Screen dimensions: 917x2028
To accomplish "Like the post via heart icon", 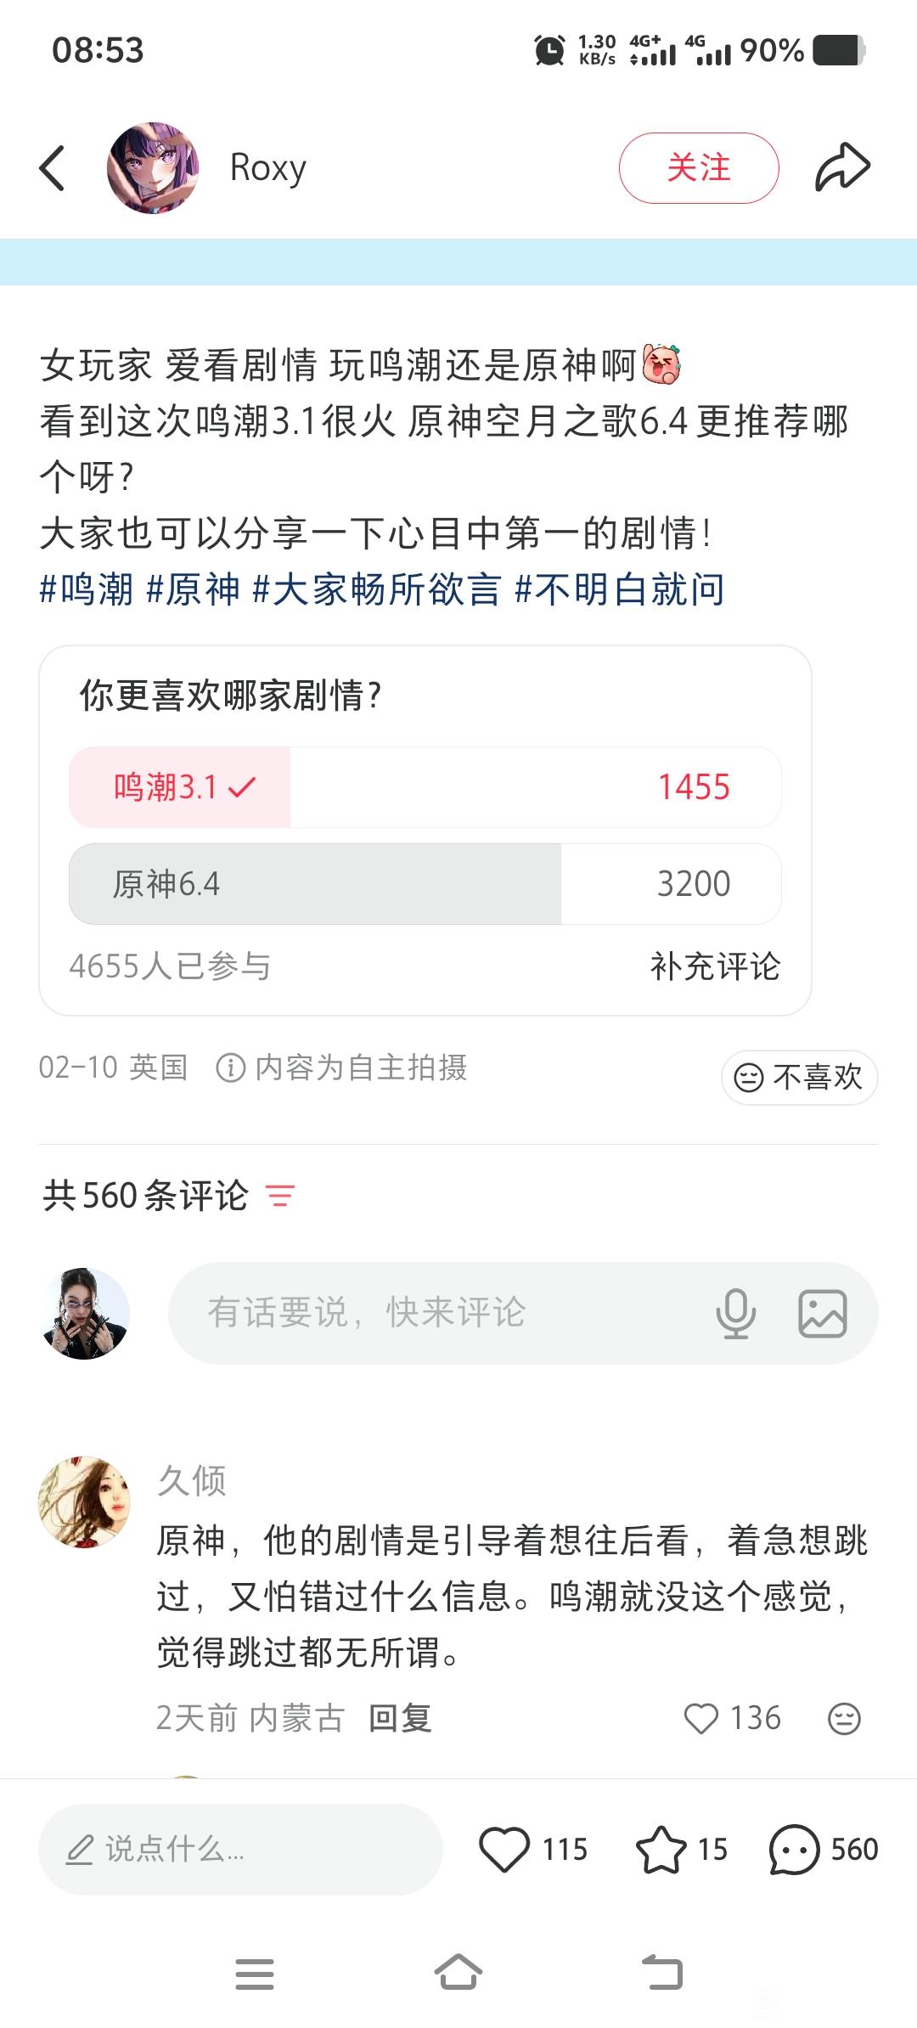I will (504, 1849).
